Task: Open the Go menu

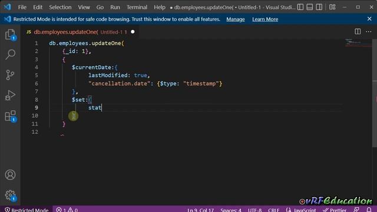Action: pyautogui.click(x=100, y=7)
